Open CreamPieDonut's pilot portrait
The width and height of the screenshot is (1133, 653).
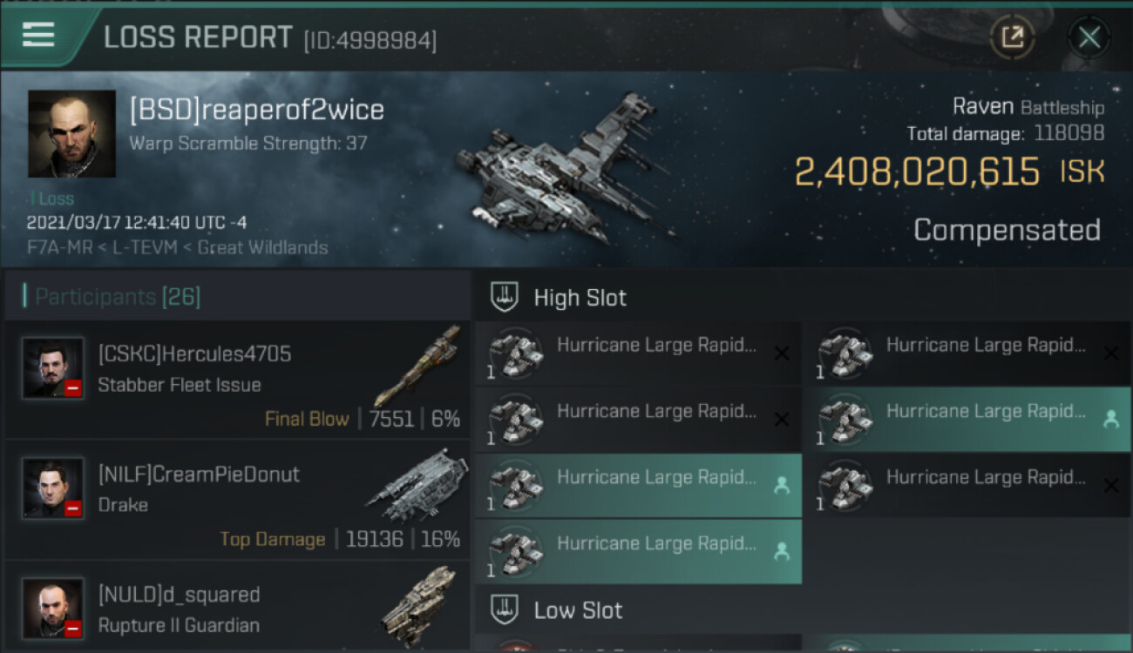click(53, 488)
